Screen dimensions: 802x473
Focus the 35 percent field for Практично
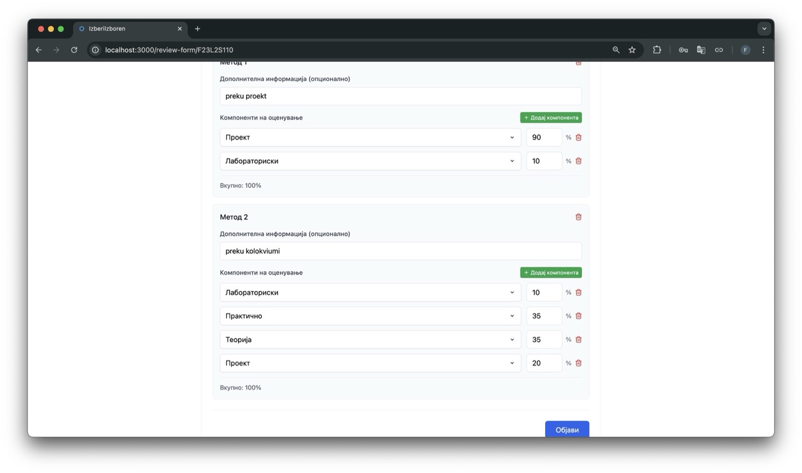(543, 316)
